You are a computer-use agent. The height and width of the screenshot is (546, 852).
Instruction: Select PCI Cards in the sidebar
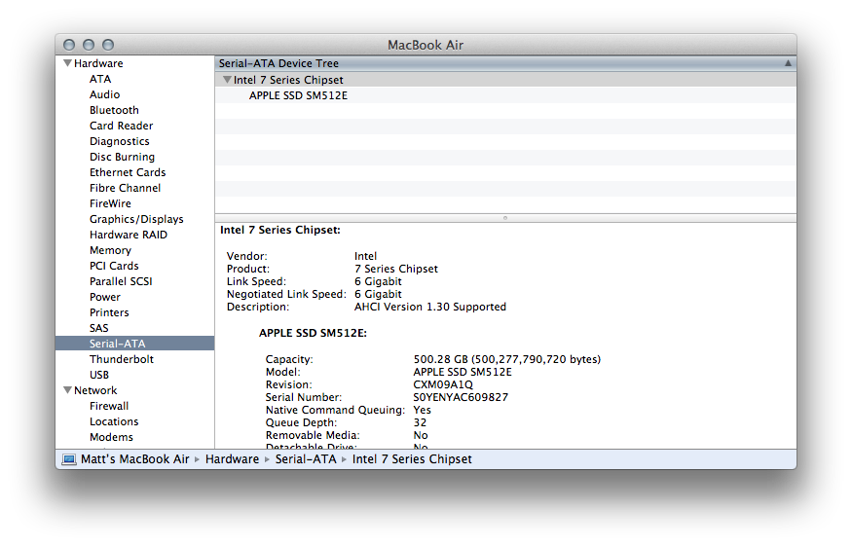coord(114,266)
